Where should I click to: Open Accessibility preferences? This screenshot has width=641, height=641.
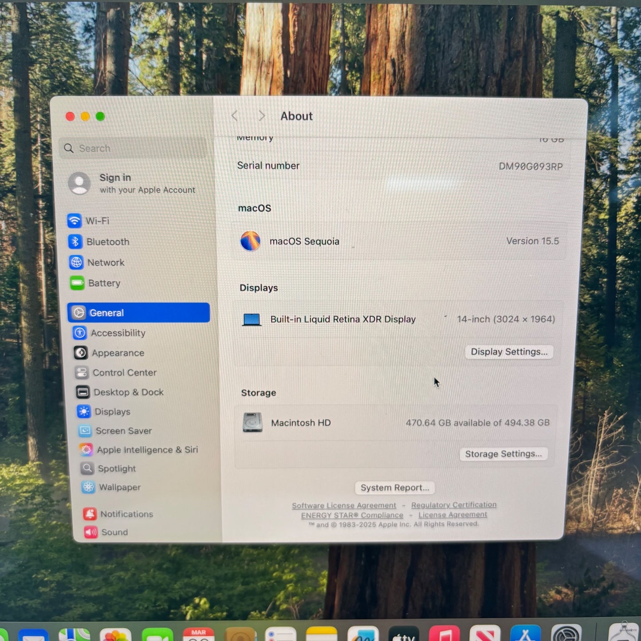click(118, 333)
